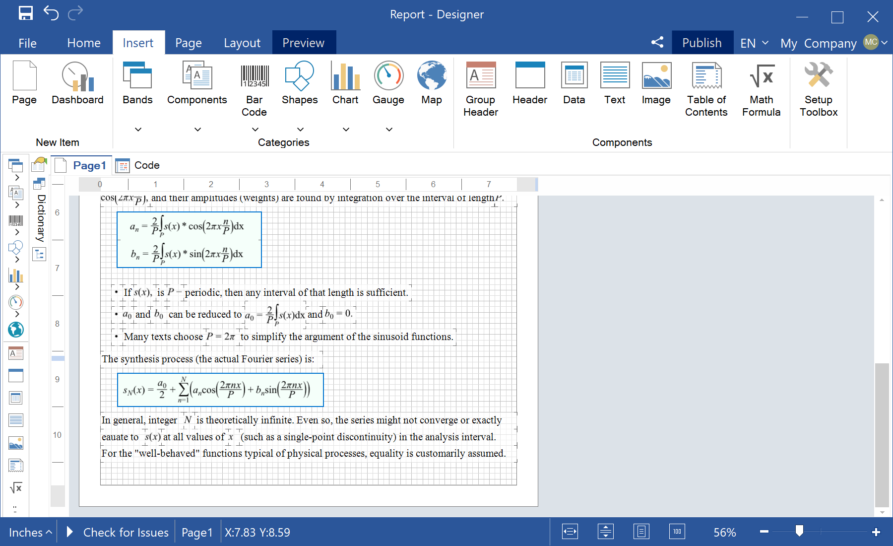Insert a Header band
The height and width of the screenshot is (546, 893).
click(x=530, y=83)
